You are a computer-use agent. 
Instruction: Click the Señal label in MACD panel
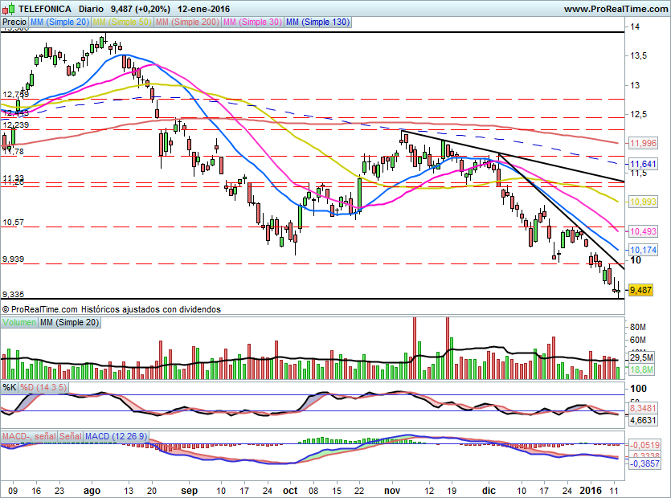[70, 436]
